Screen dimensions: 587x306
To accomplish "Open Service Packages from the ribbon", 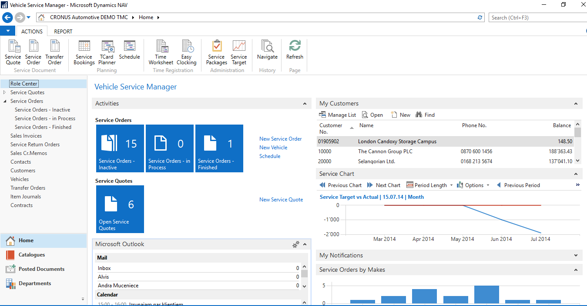I will pos(216,47).
